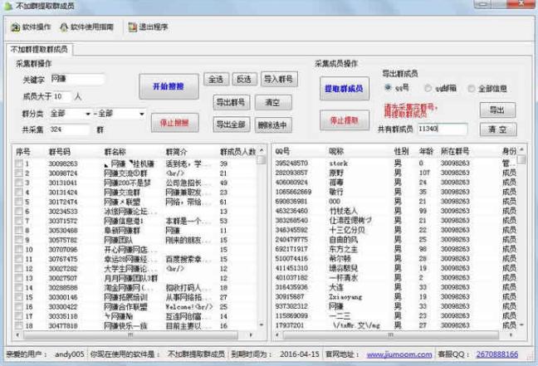Check the box for row 3 group 30131041

pos(19,183)
